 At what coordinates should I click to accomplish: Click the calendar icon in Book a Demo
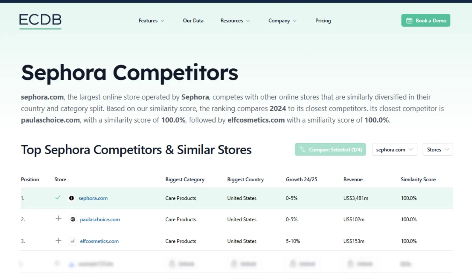(409, 21)
